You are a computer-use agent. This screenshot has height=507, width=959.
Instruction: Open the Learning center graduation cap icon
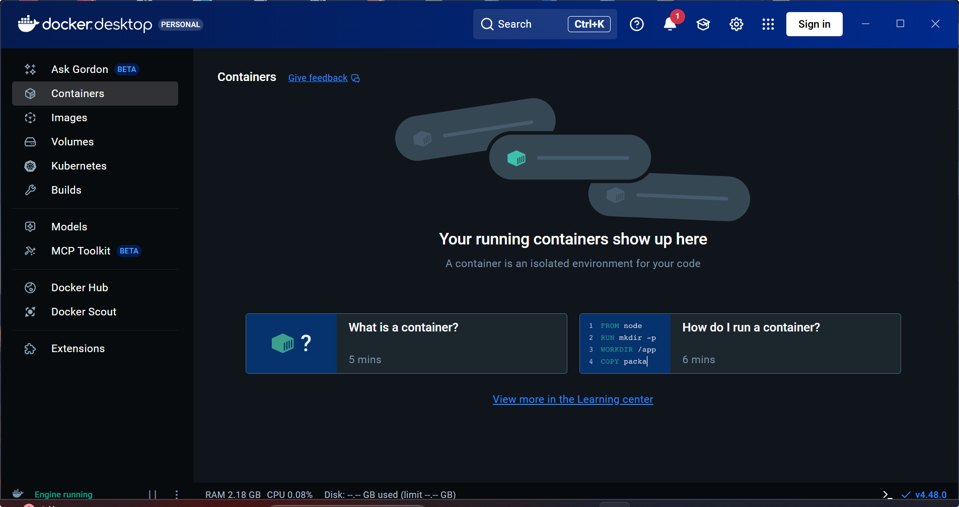[703, 24]
